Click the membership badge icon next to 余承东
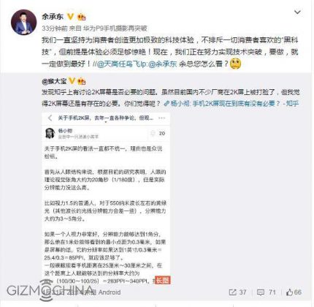The image size is (314, 307). pos(81,17)
